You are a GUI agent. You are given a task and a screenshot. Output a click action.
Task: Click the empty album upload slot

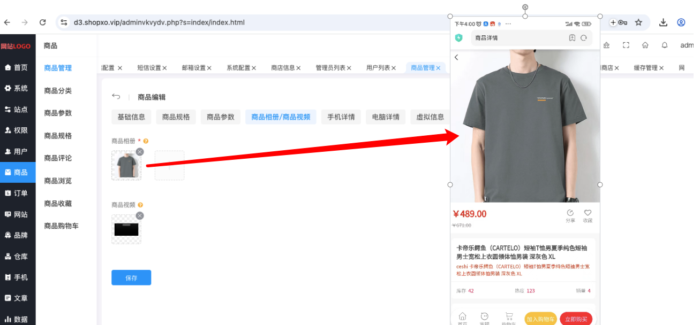pos(169,165)
